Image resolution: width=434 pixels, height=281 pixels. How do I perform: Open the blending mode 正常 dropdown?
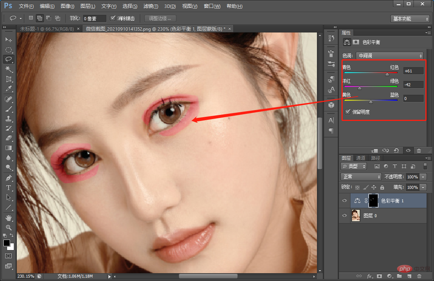(x=360, y=177)
